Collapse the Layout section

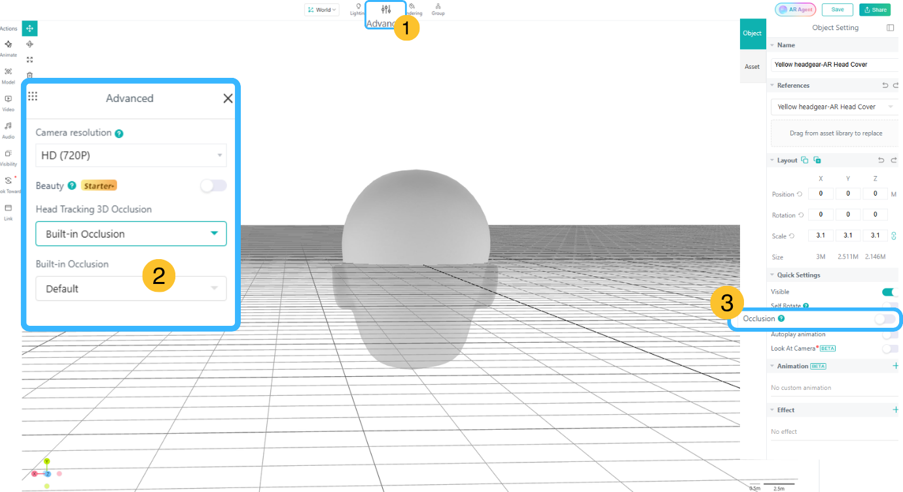771,160
